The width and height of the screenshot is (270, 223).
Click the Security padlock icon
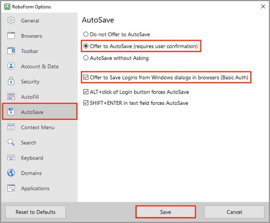(11, 81)
